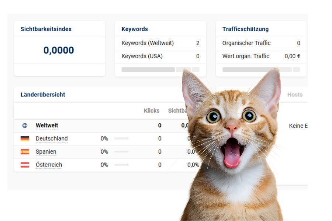The width and height of the screenshot is (332, 221).
Task: Click the Organischer Traffic value
Action: click(298, 43)
